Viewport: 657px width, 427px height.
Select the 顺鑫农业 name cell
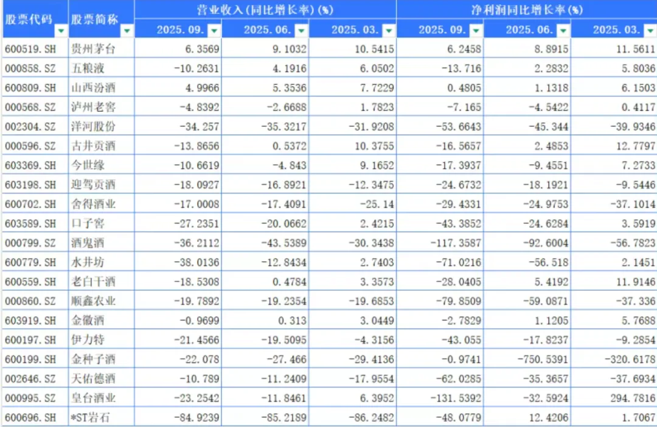102,301
